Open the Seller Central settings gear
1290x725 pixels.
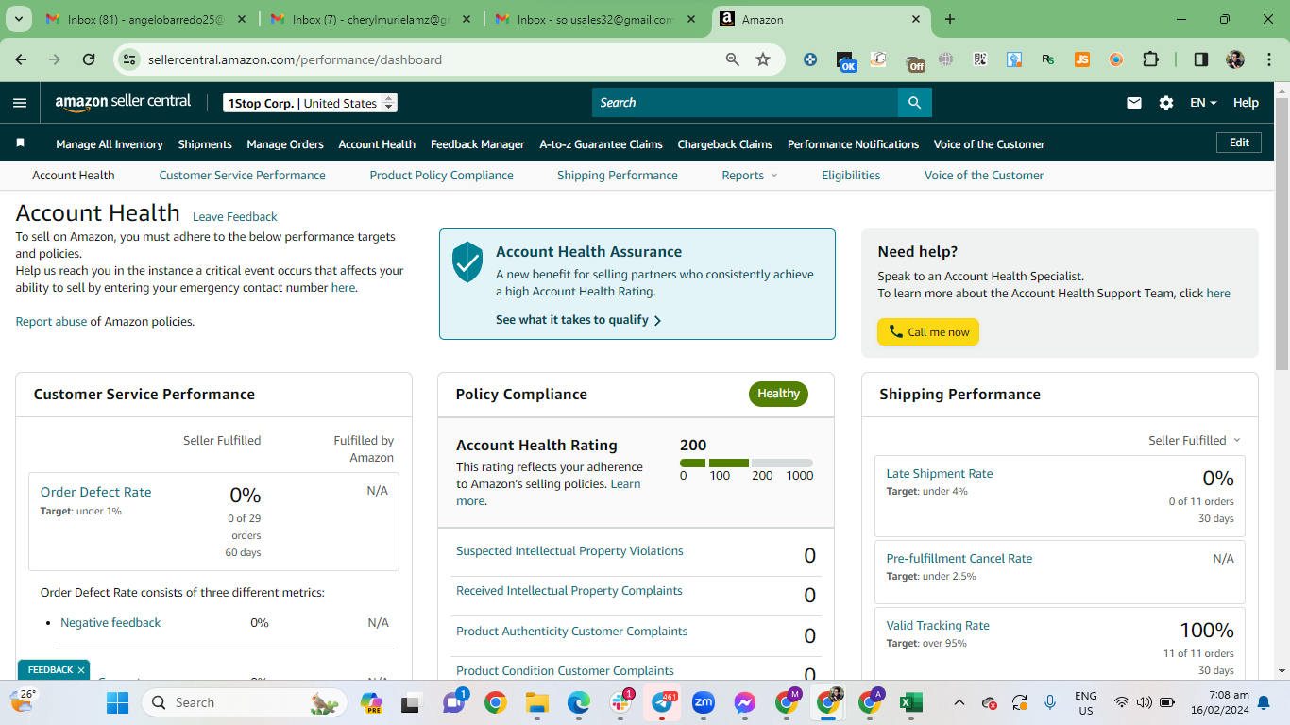pos(1166,103)
